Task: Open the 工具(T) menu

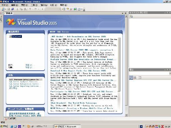Action: click(x=34, y=5)
